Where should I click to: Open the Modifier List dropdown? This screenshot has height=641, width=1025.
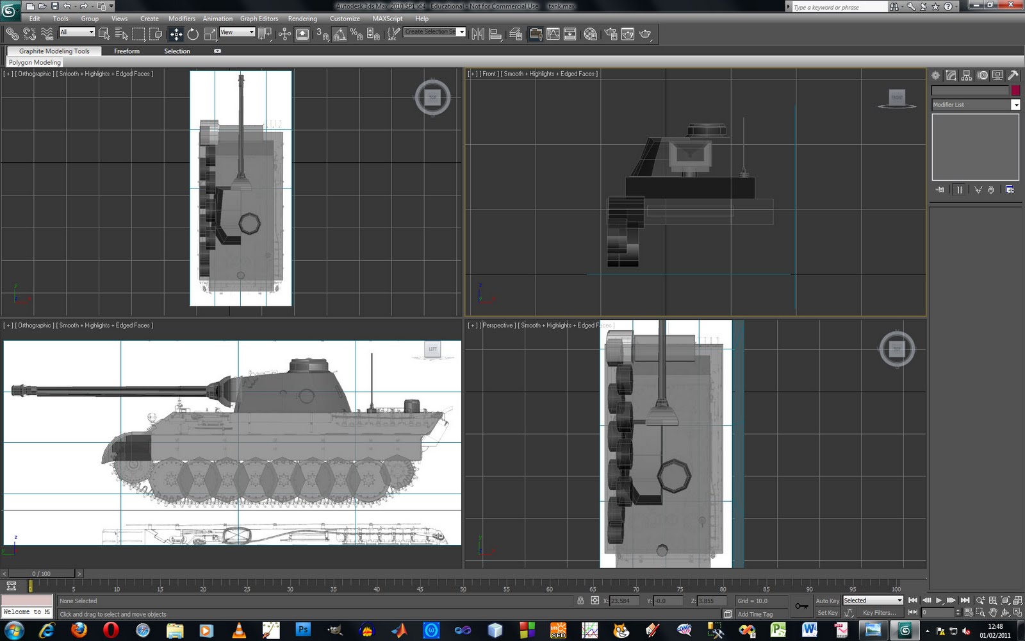[x=1016, y=104]
